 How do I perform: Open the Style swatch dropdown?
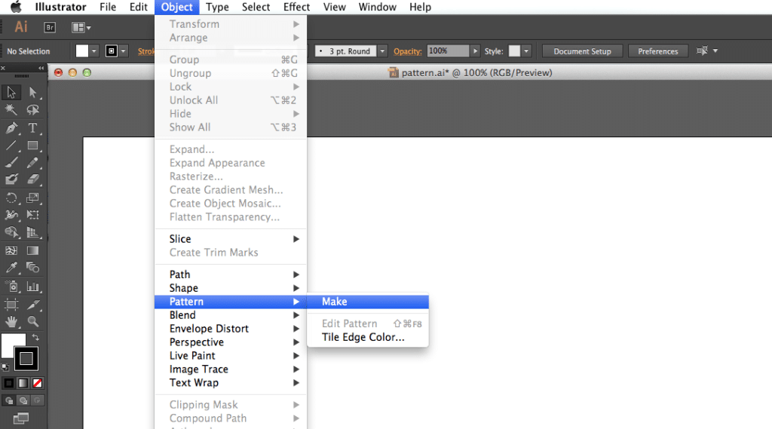pos(526,51)
